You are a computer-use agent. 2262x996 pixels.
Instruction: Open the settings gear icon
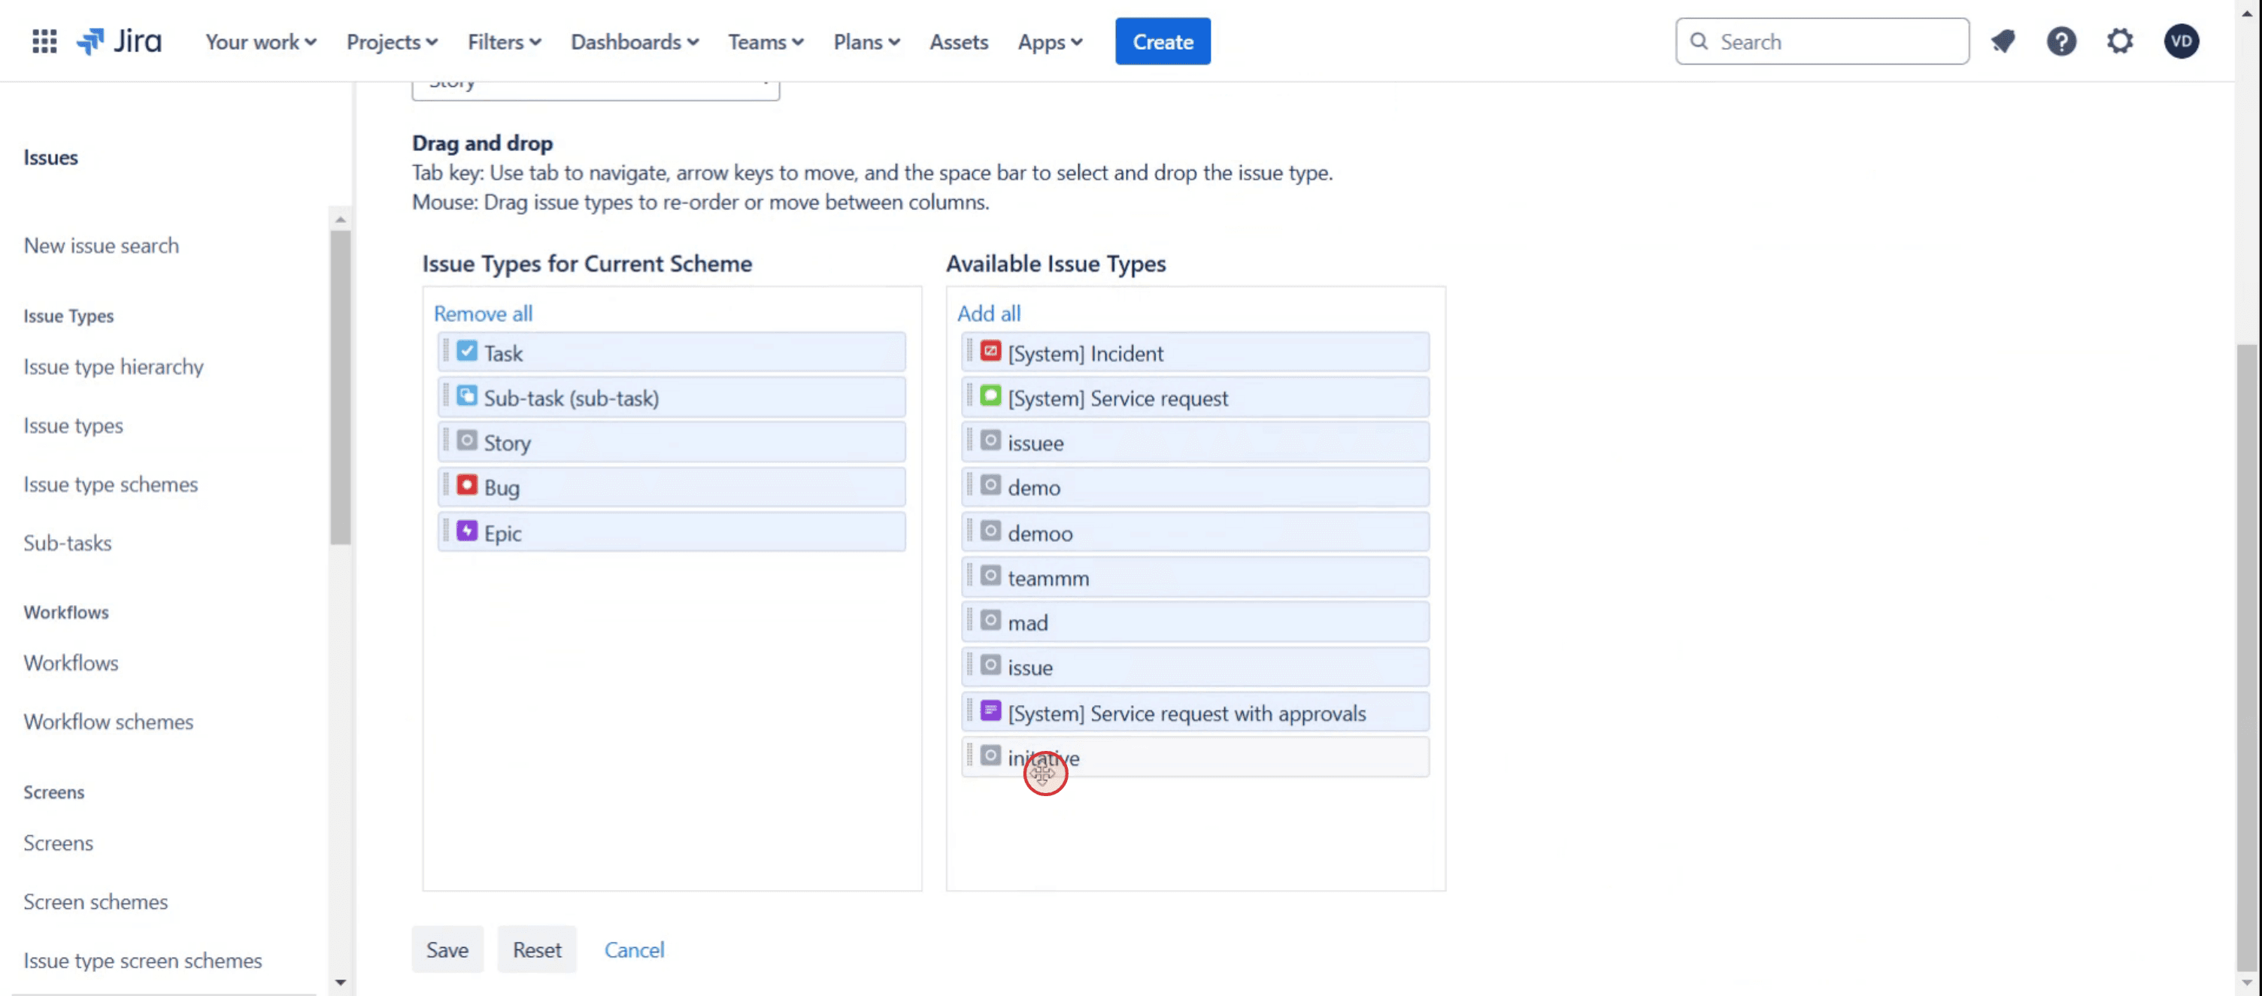[x=2120, y=41]
